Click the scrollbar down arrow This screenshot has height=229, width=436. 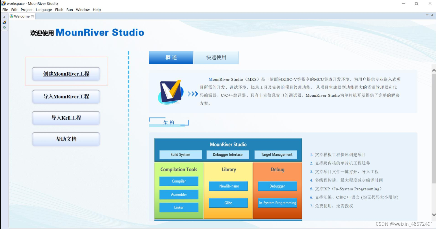point(434,215)
